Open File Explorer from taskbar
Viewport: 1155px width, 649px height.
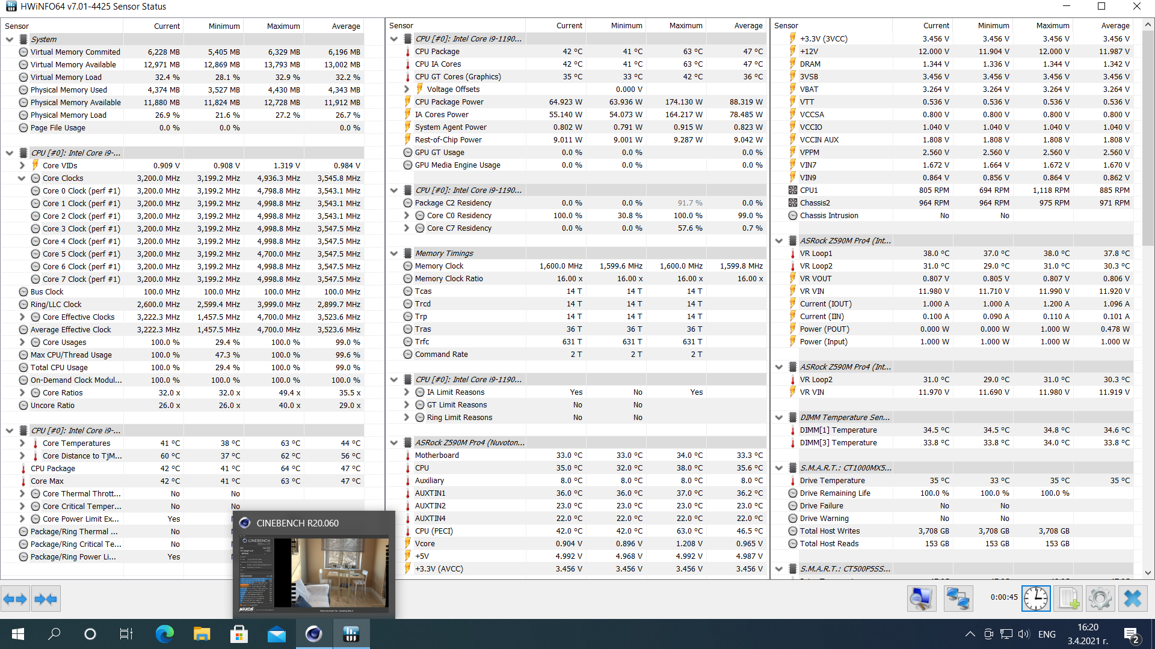click(202, 634)
